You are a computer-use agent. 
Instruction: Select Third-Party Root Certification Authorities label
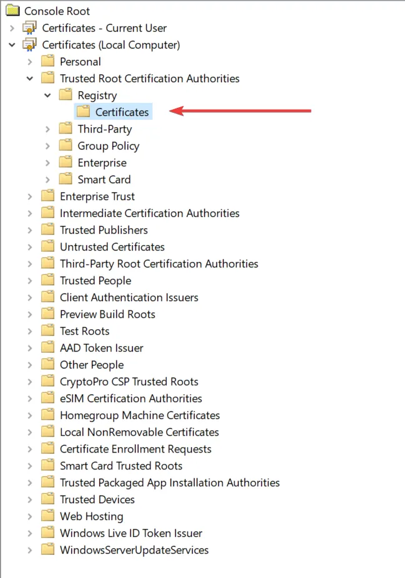(x=159, y=264)
